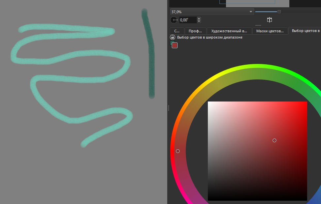Increase rotation angle with up arrow
Viewport: 321px width, 204px height.
click(199, 18)
